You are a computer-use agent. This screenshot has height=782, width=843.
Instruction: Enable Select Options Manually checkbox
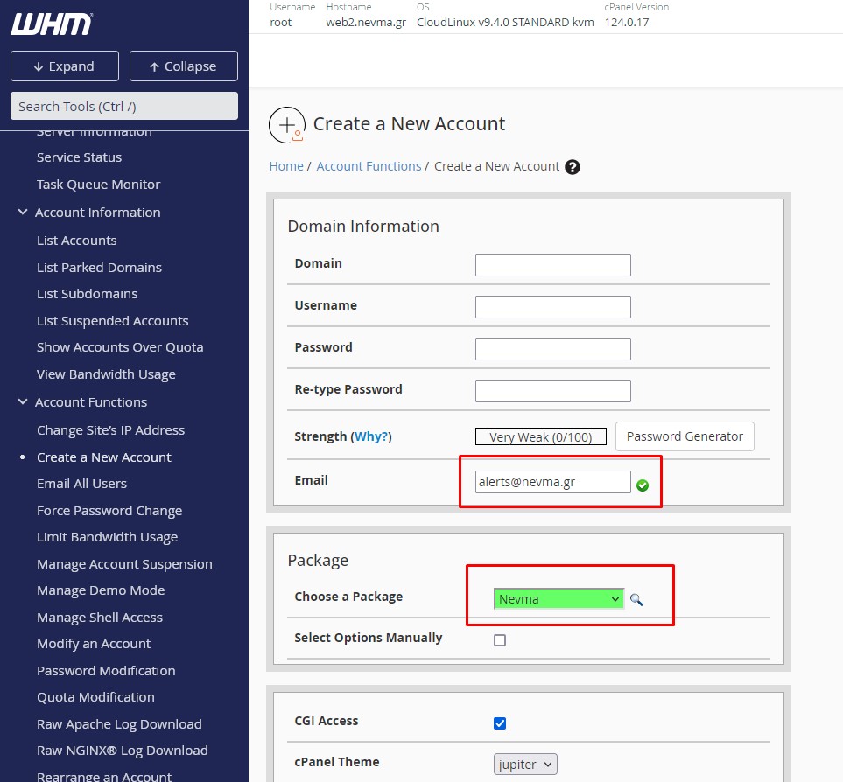tap(500, 640)
